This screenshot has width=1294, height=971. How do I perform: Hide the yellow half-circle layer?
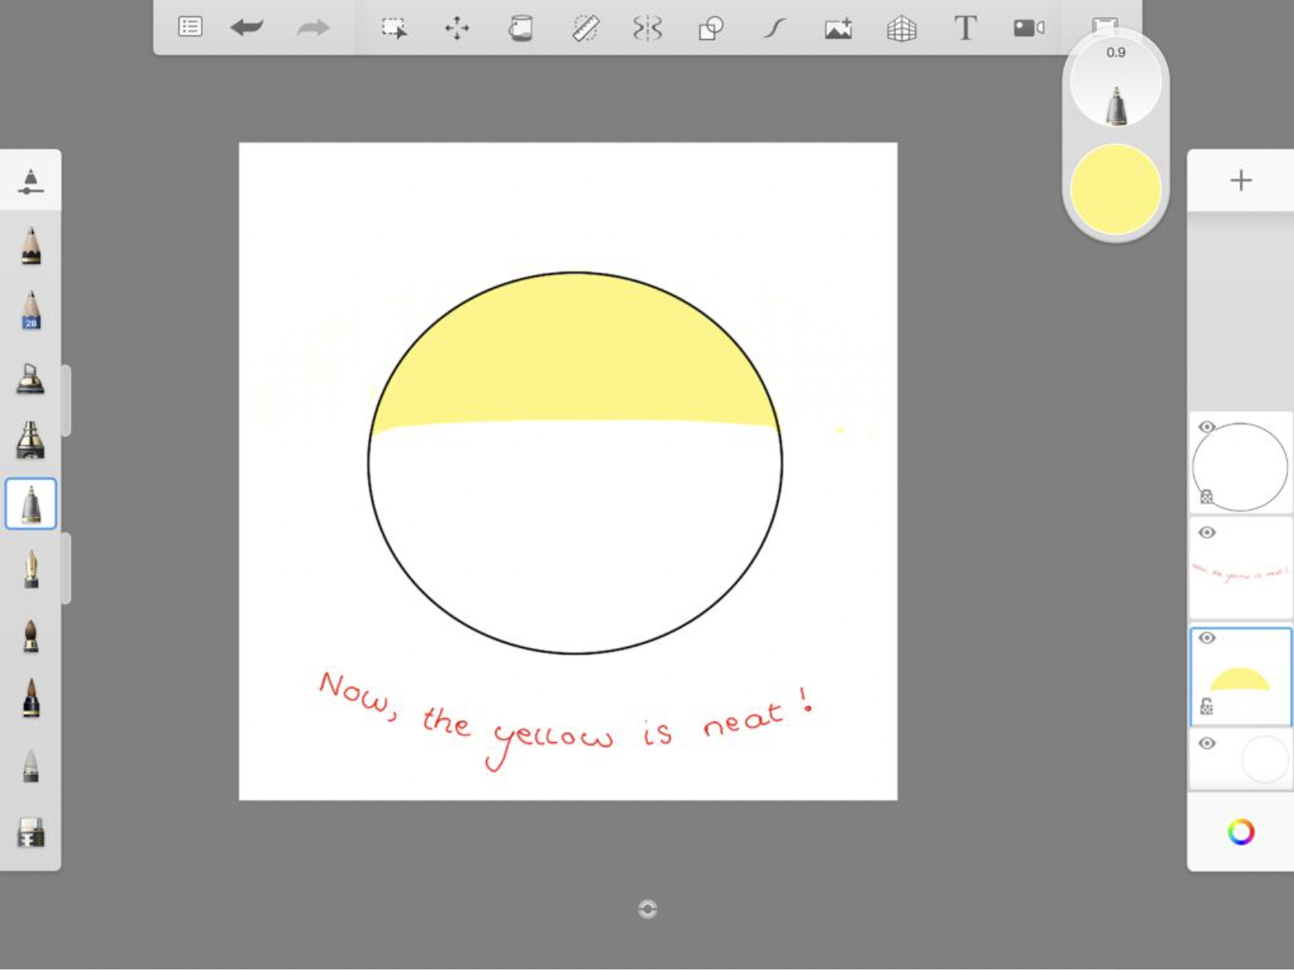tap(1206, 637)
